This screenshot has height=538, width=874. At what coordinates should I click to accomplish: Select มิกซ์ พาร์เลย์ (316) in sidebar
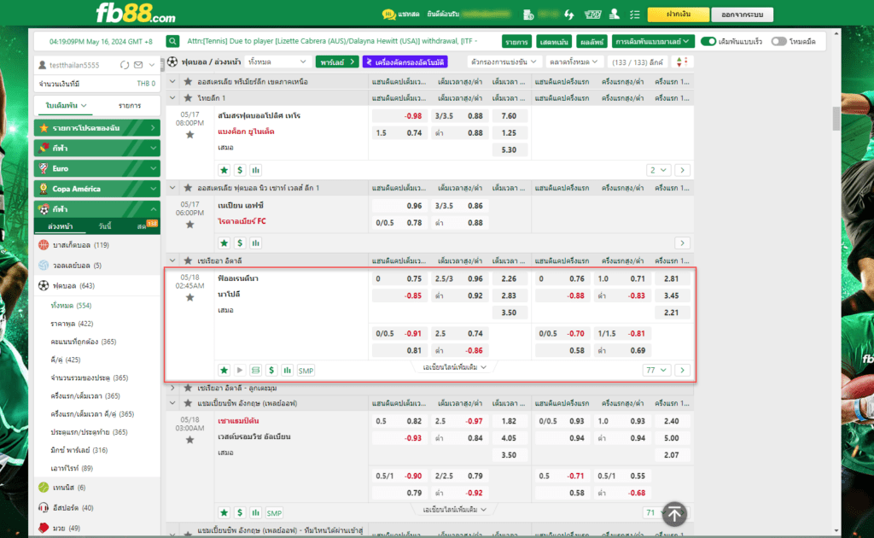click(x=79, y=450)
